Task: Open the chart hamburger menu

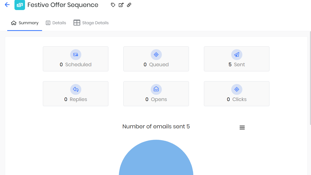Action: [242, 128]
